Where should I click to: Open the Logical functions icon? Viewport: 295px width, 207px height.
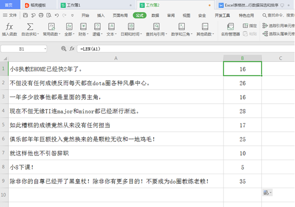click(x=97, y=27)
